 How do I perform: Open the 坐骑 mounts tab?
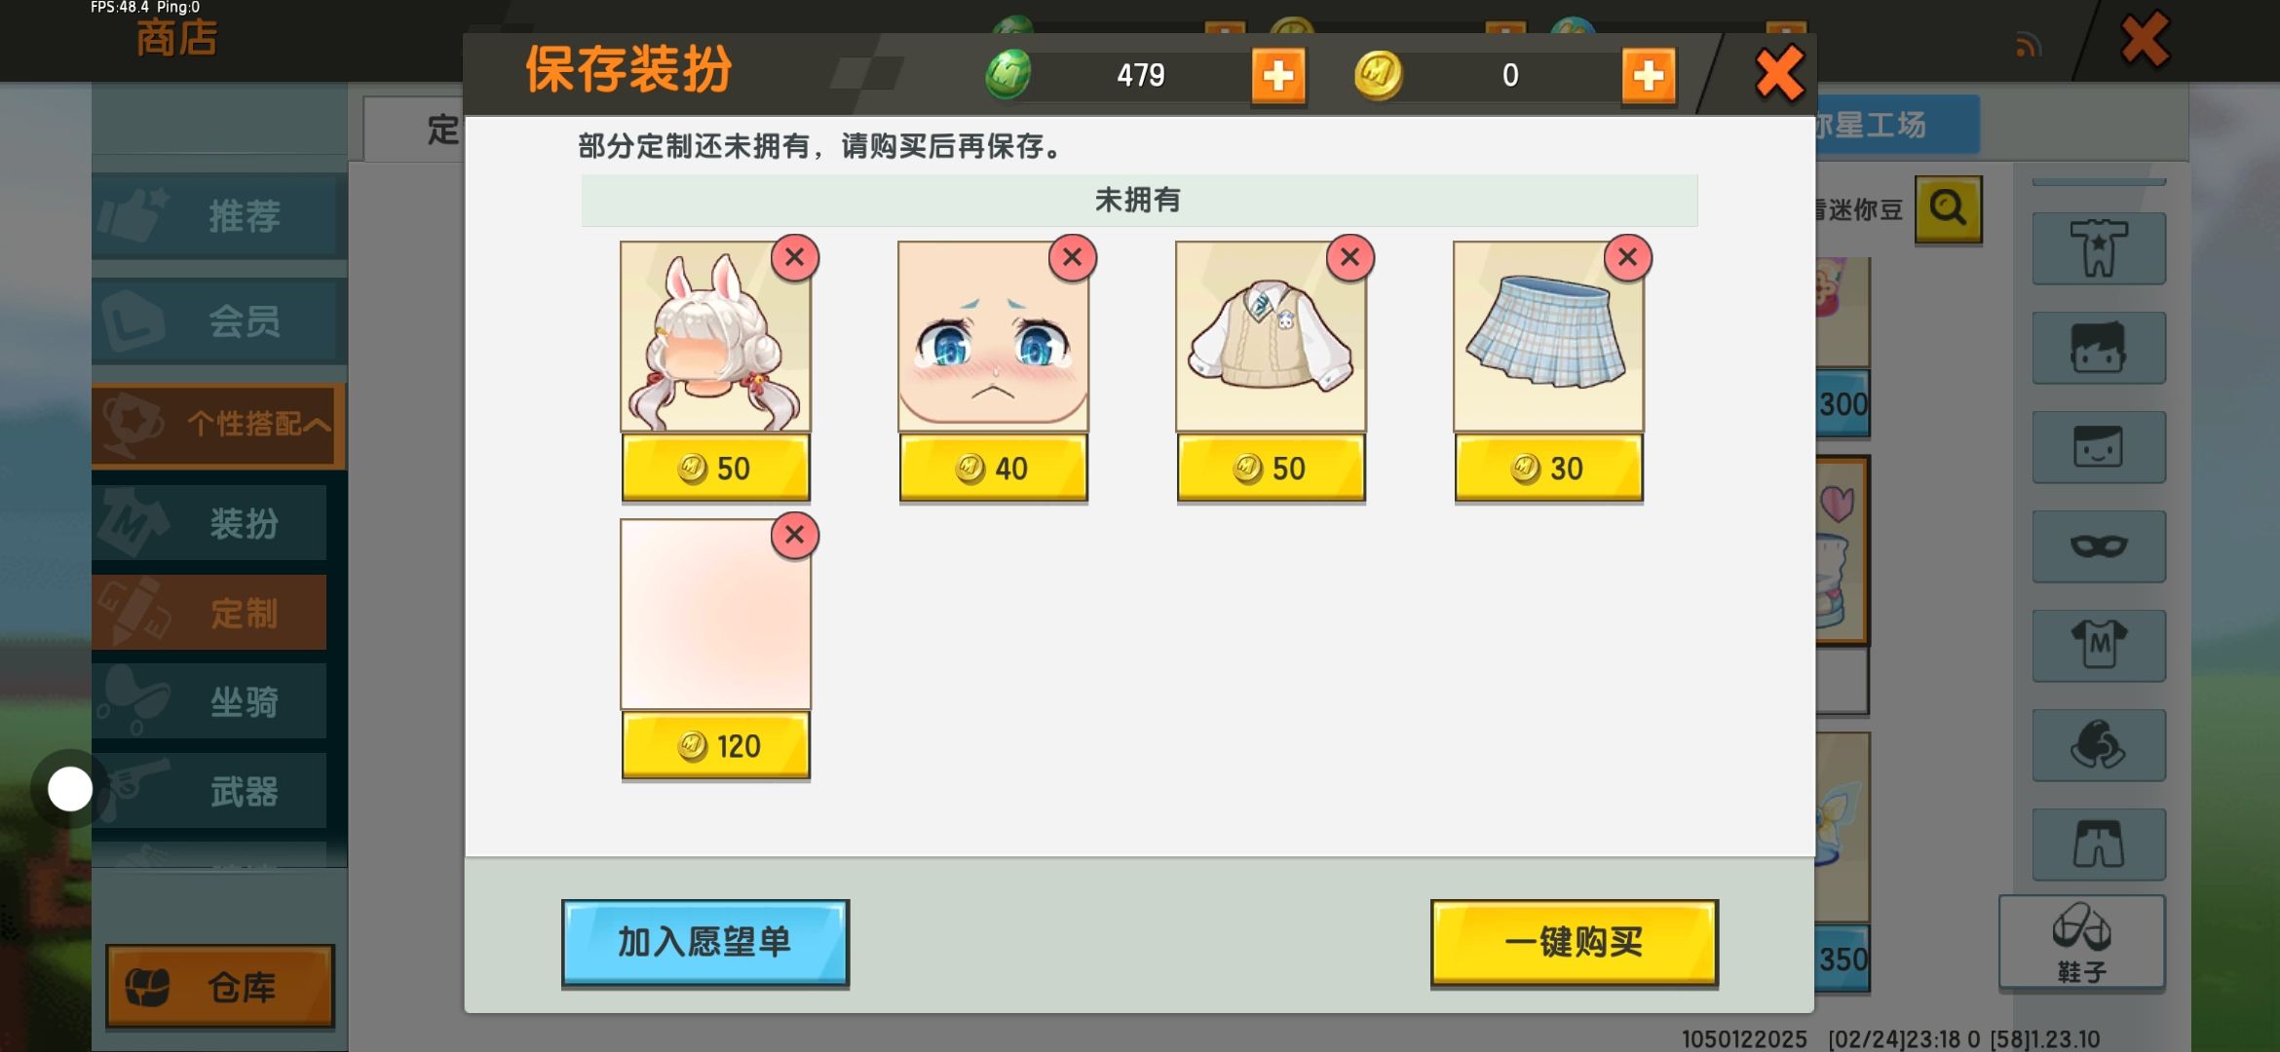point(209,701)
